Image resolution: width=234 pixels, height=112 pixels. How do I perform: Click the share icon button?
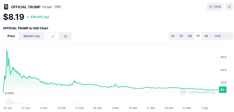click(229, 7)
